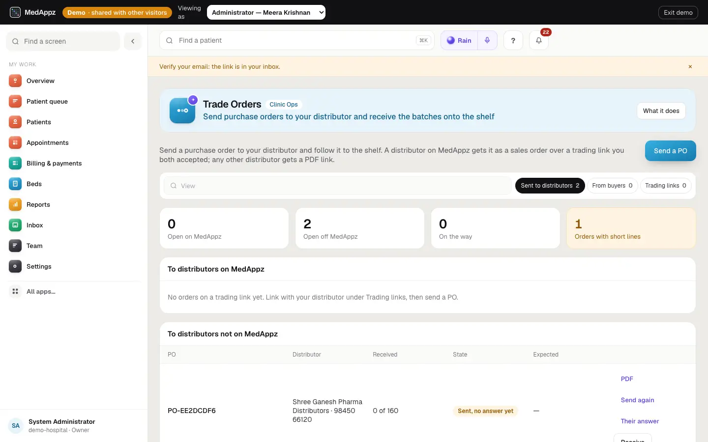708x442 pixels.
Task: Focus the Find a screen field
Action: [x=63, y=41]
